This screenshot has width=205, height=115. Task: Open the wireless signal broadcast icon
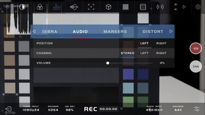click(x=160, y=7)
